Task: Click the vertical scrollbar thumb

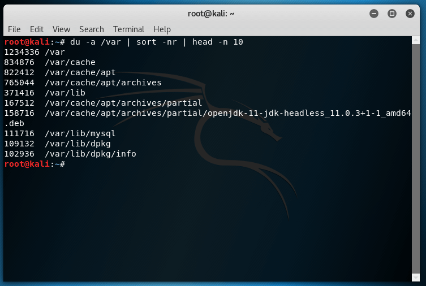Action: coord(416,159)
